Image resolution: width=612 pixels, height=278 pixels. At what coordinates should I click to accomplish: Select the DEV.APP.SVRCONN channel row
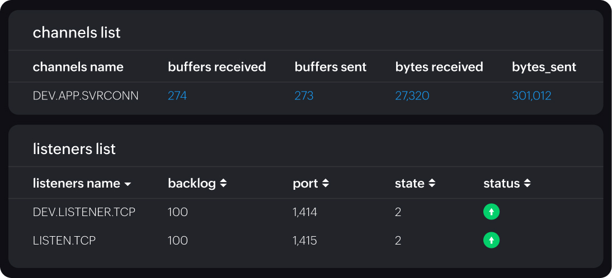[x=86, y=96]
